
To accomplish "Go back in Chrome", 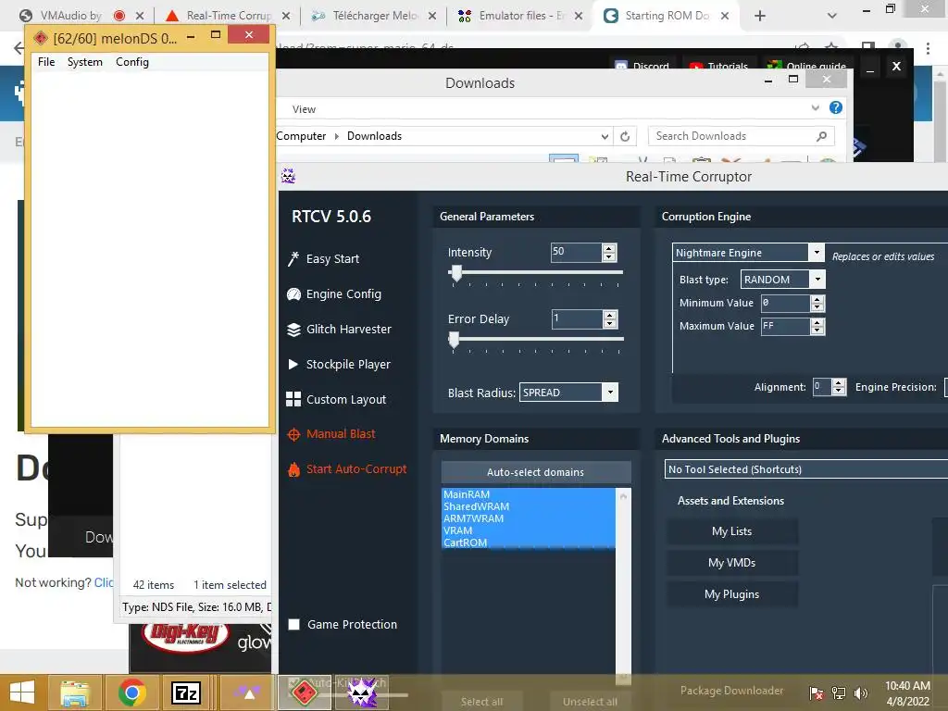I will pos(19,48).
